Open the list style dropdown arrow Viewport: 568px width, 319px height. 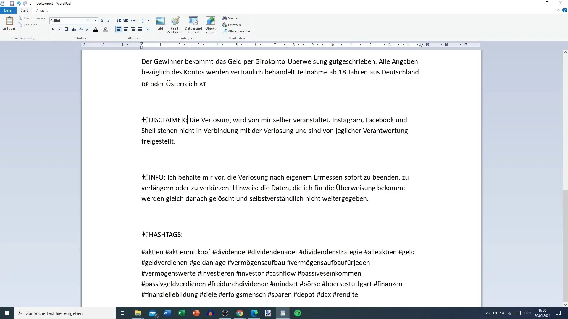138,21
